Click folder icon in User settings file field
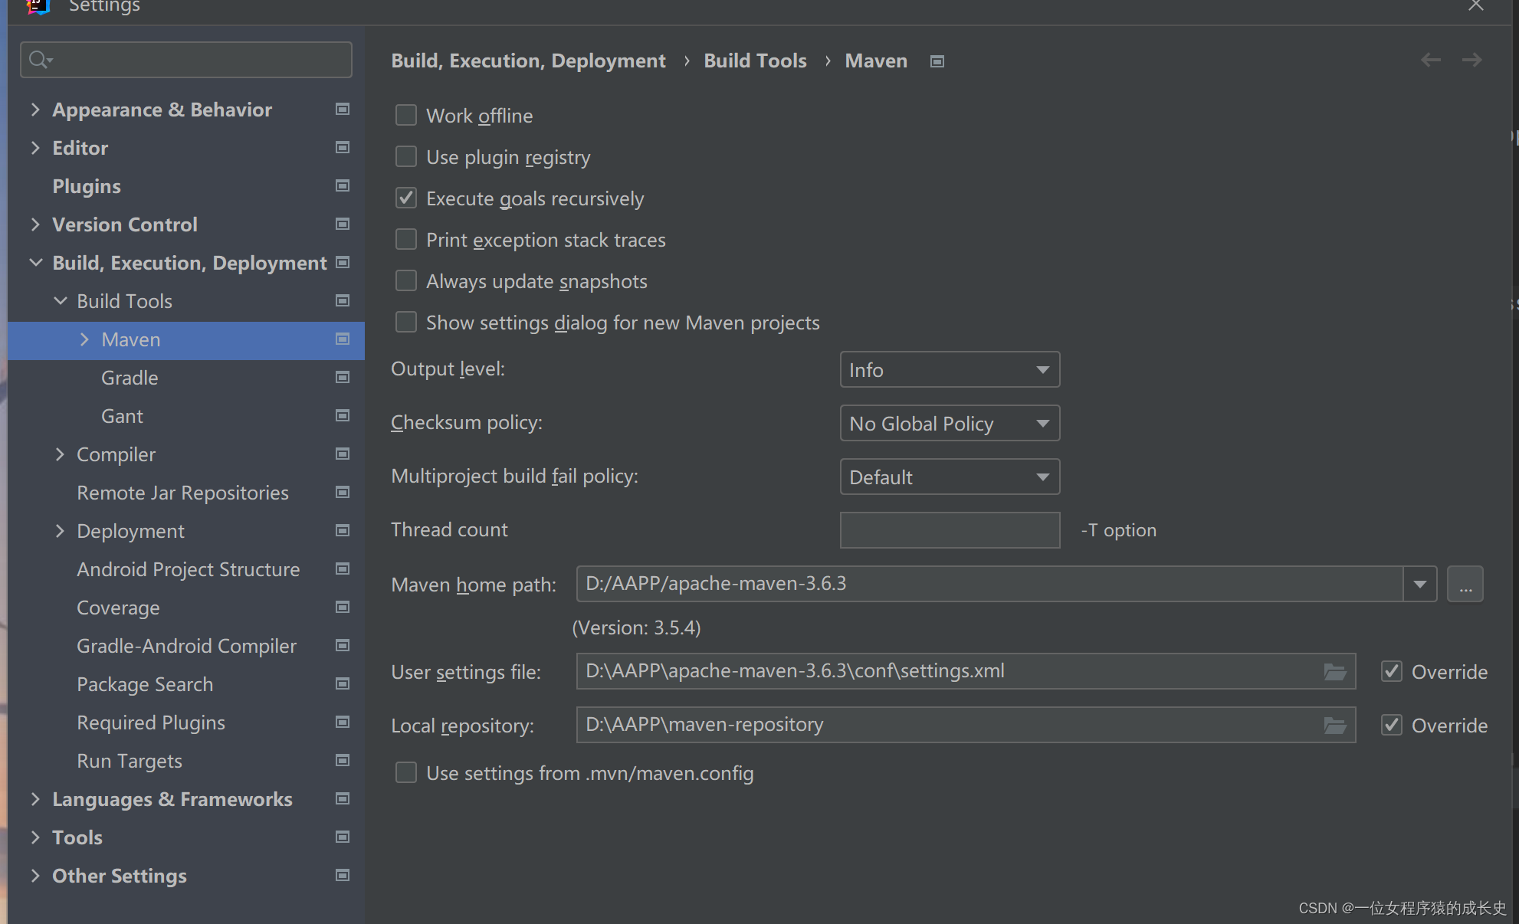The width and height of the screenshot is (1519, 924). (x=1334, y=672)
